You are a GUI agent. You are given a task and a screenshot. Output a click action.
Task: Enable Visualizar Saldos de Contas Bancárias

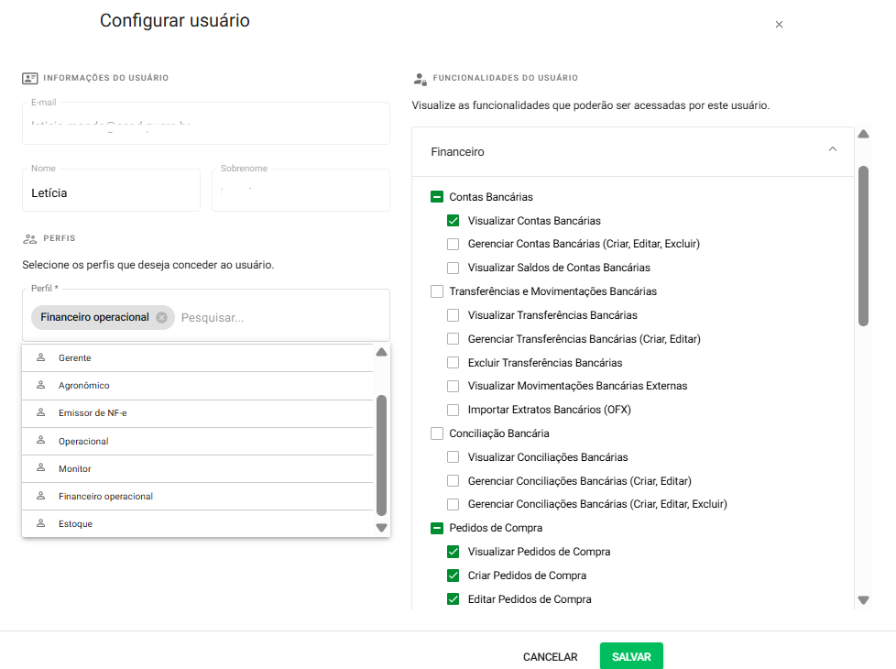[453, 269]
